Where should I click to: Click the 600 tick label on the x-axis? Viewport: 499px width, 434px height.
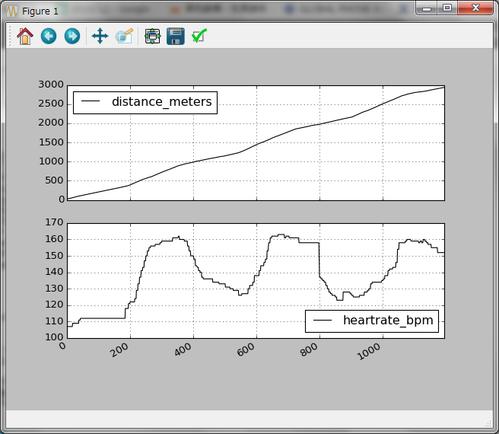[246, 349]
